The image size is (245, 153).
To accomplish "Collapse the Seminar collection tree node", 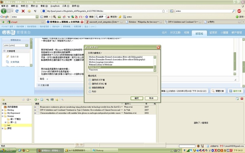I will click(2, 116).
